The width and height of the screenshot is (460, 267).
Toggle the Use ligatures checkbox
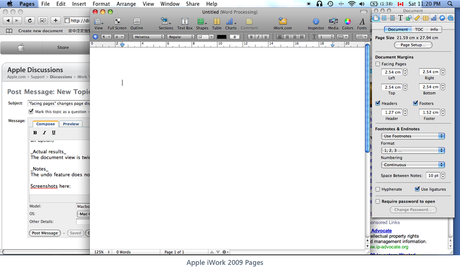(417, 189)
